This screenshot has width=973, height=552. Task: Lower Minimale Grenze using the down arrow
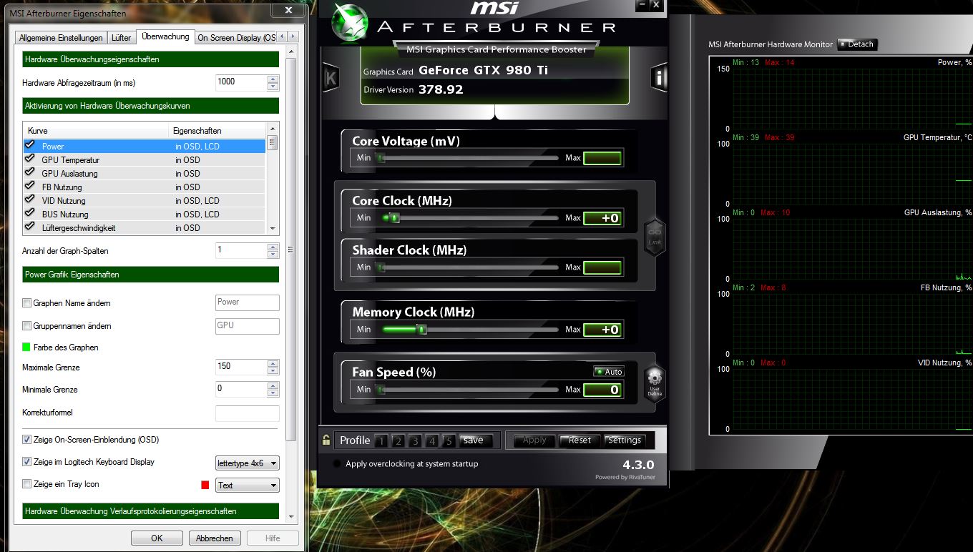point(273,394)
